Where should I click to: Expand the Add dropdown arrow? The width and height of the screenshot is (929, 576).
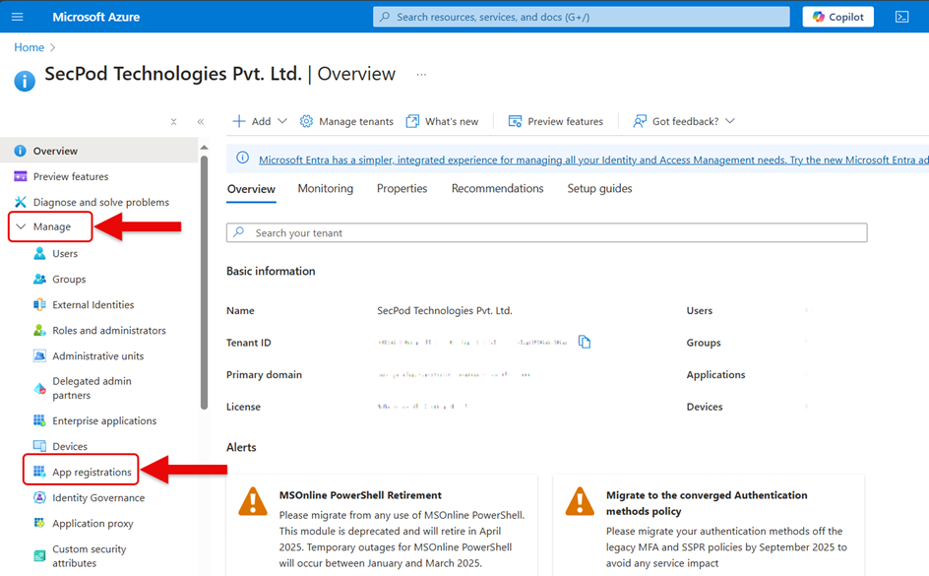(282, 121)
